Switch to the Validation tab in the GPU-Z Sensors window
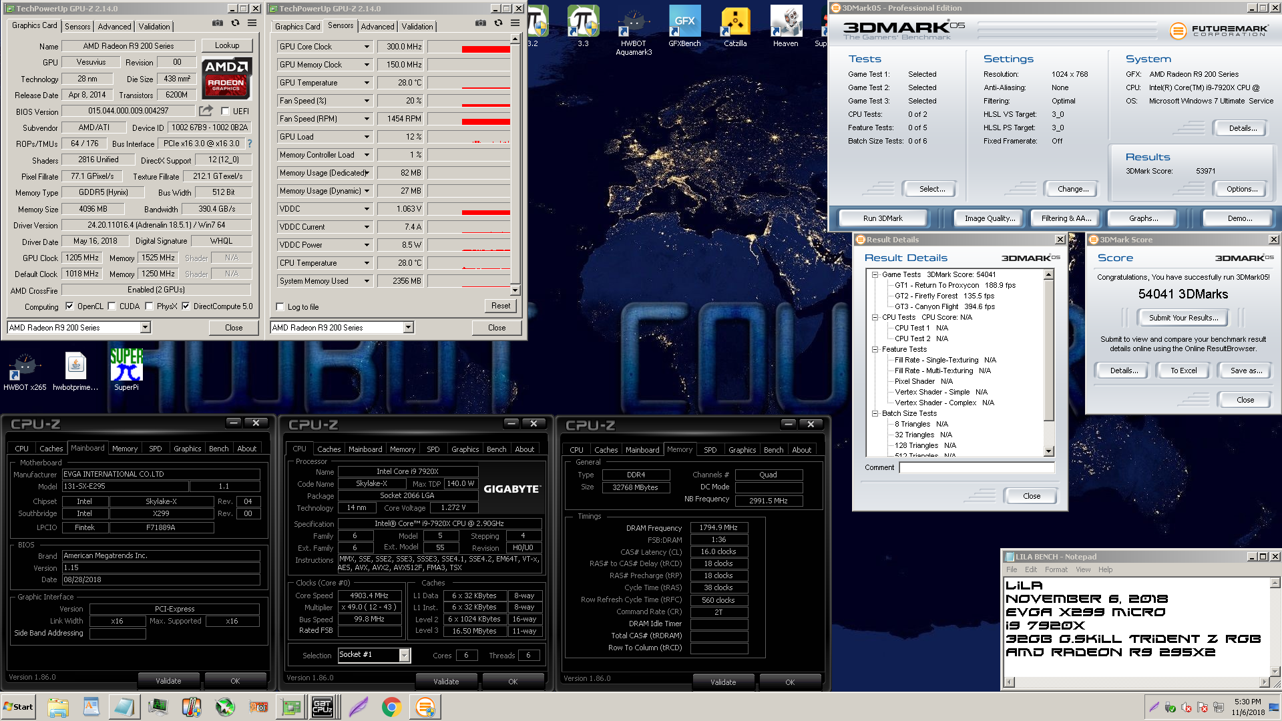This screenshot has width=1282, height=721. [x=417, y=26]
